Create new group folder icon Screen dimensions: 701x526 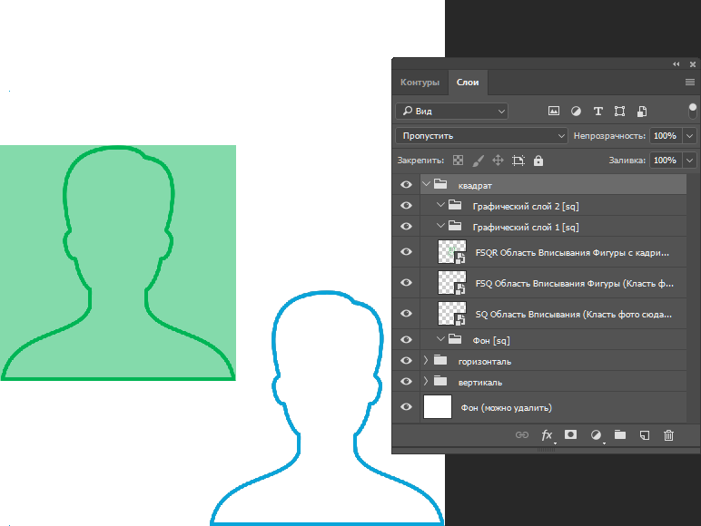pos(620,434)
